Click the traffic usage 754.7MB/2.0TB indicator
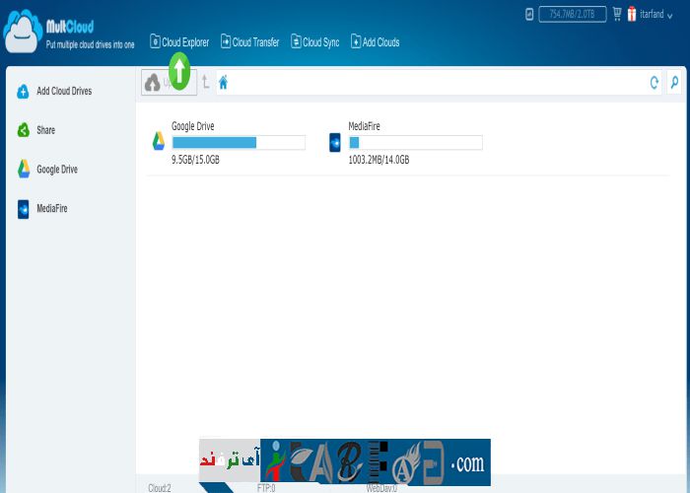This screenshot has height=493, width=690. tap(572, 14)
